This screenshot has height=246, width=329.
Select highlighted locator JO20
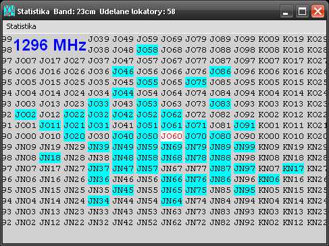click(74, 136)
